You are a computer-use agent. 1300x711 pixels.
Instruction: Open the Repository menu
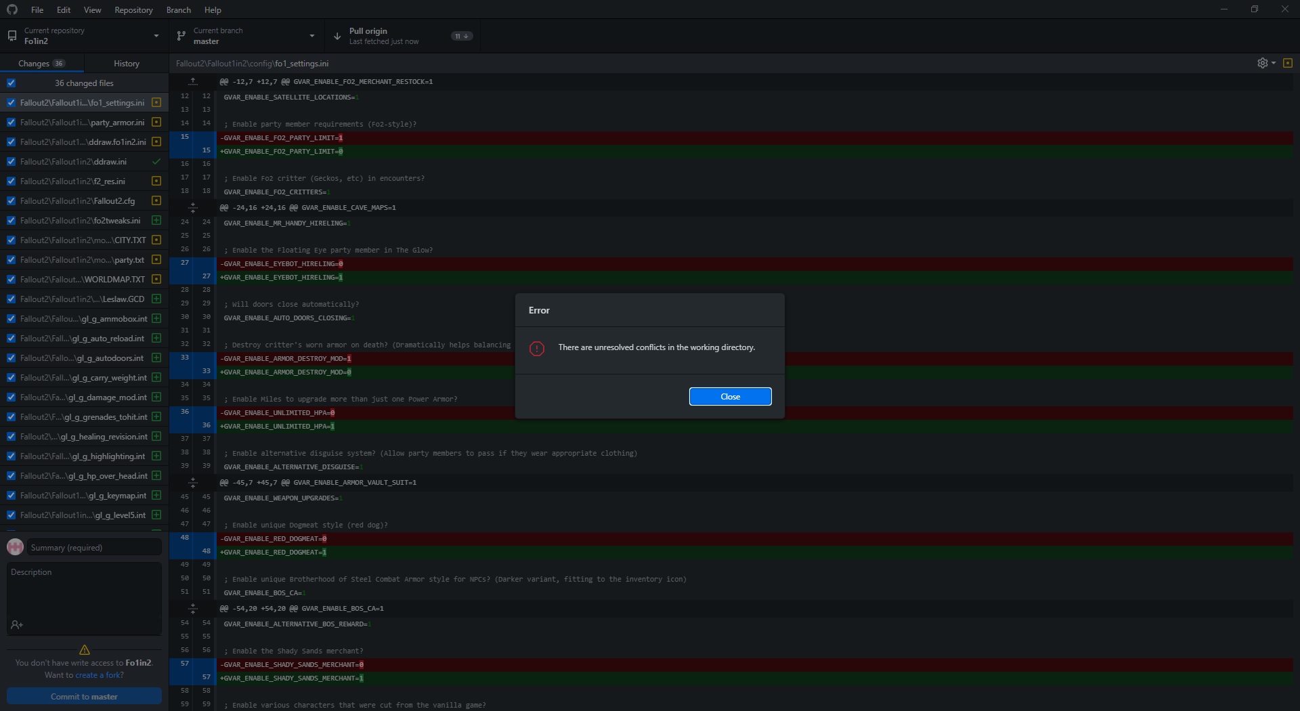pyautogui.click(x=133, y=9)
